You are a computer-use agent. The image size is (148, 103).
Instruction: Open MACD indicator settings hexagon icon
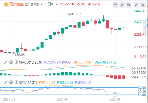tap(11, 62)
